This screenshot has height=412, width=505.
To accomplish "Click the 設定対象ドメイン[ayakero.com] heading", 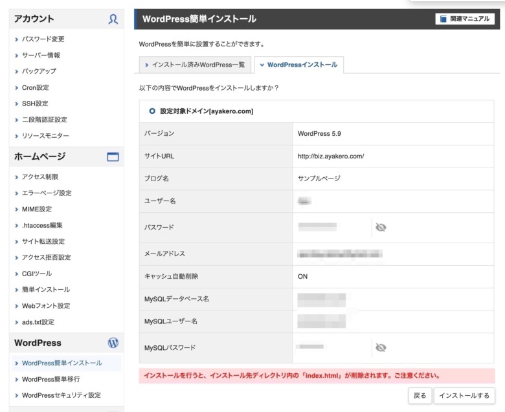I will pos(207,111).
